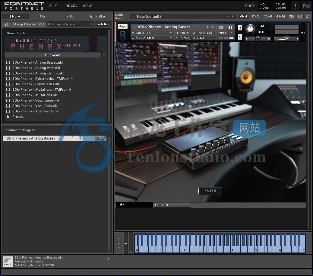Switch to the EFFECTS tab
313x276 pixels.
point(172,205)
